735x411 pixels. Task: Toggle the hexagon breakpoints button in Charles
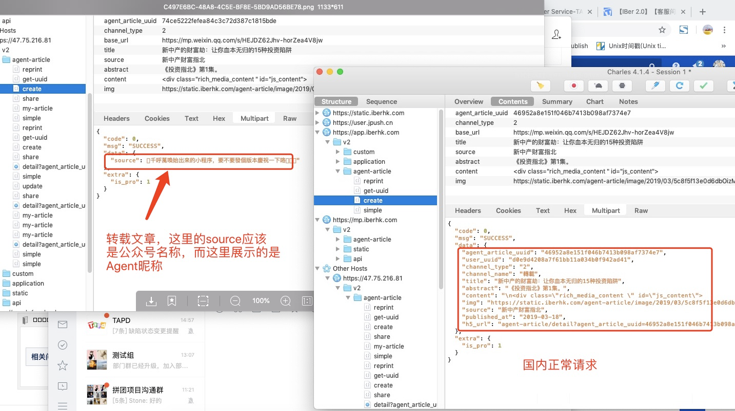[x=622, y=85]
